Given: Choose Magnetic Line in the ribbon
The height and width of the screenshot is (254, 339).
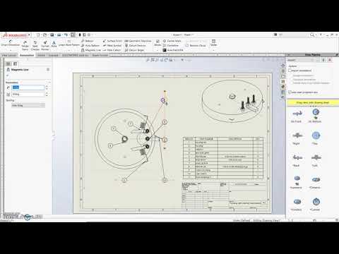Looking at the screenshot, I should [x=91, y=50].
